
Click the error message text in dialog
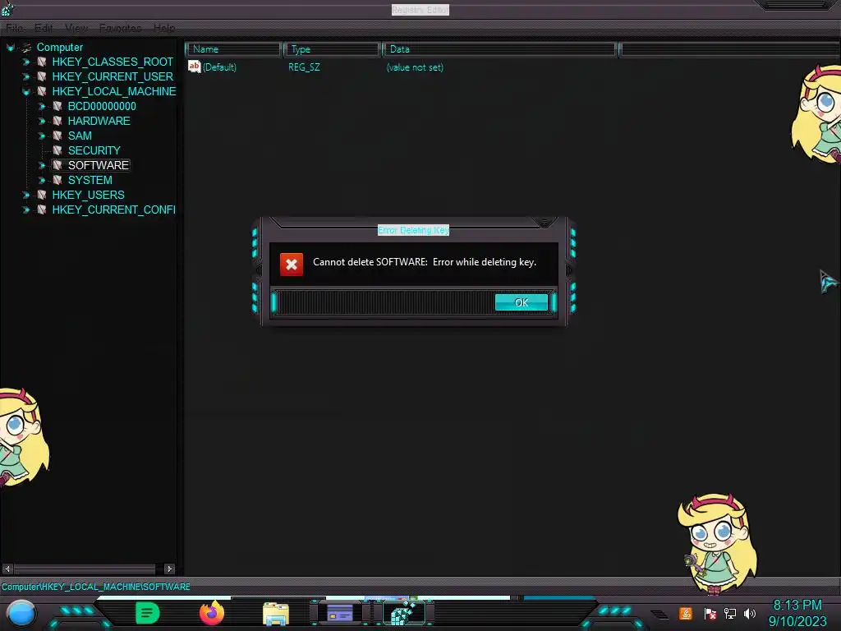click(425, 262)
